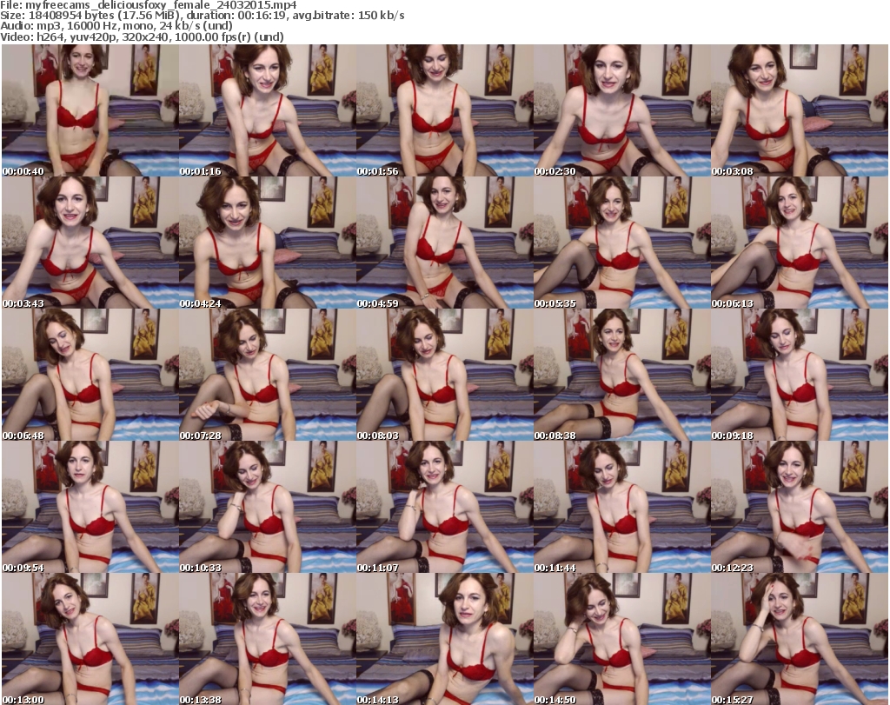Select the frame stamped 00:09:18

(x=800, y=376)
